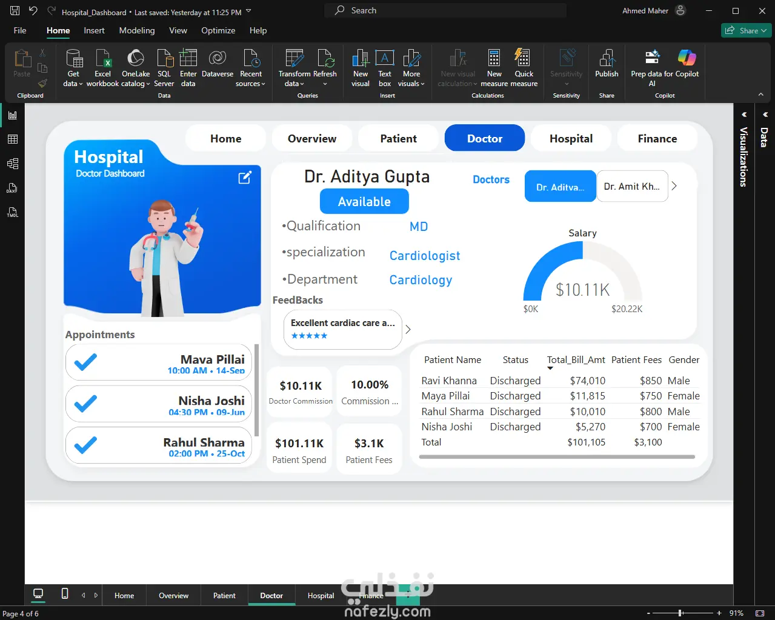The height and width of the screenshot is (620, 775).
Task: Select Dr. Amit Kh... slicer tile
Action: tap(632, 186)
